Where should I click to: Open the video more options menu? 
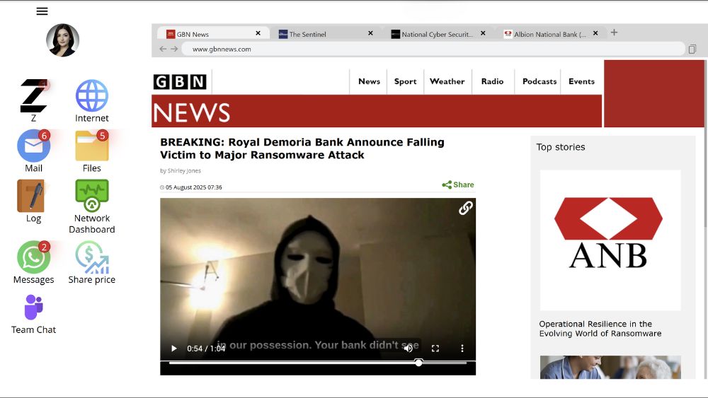[x=462, y=349]
